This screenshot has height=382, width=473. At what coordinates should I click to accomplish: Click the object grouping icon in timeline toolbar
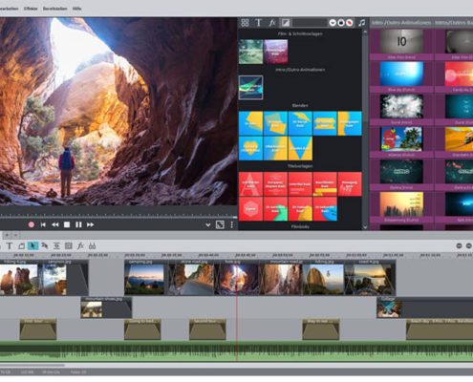click(x=56, y=245)
